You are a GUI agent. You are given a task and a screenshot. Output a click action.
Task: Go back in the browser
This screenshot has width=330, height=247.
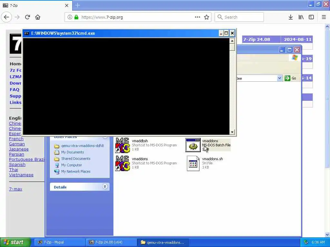(6, 17)
